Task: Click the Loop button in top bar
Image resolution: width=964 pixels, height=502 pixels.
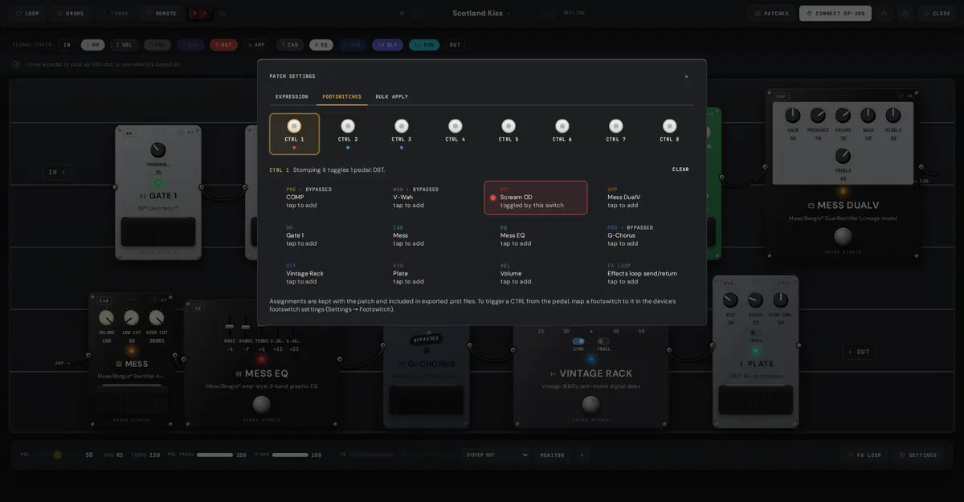Action: [27, 14]
